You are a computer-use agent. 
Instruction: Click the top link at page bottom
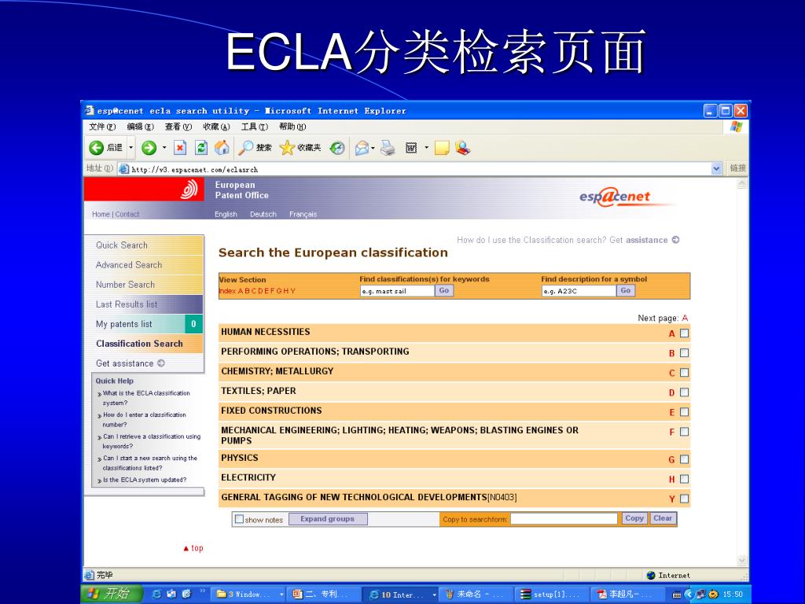click(x=193, y=548)
